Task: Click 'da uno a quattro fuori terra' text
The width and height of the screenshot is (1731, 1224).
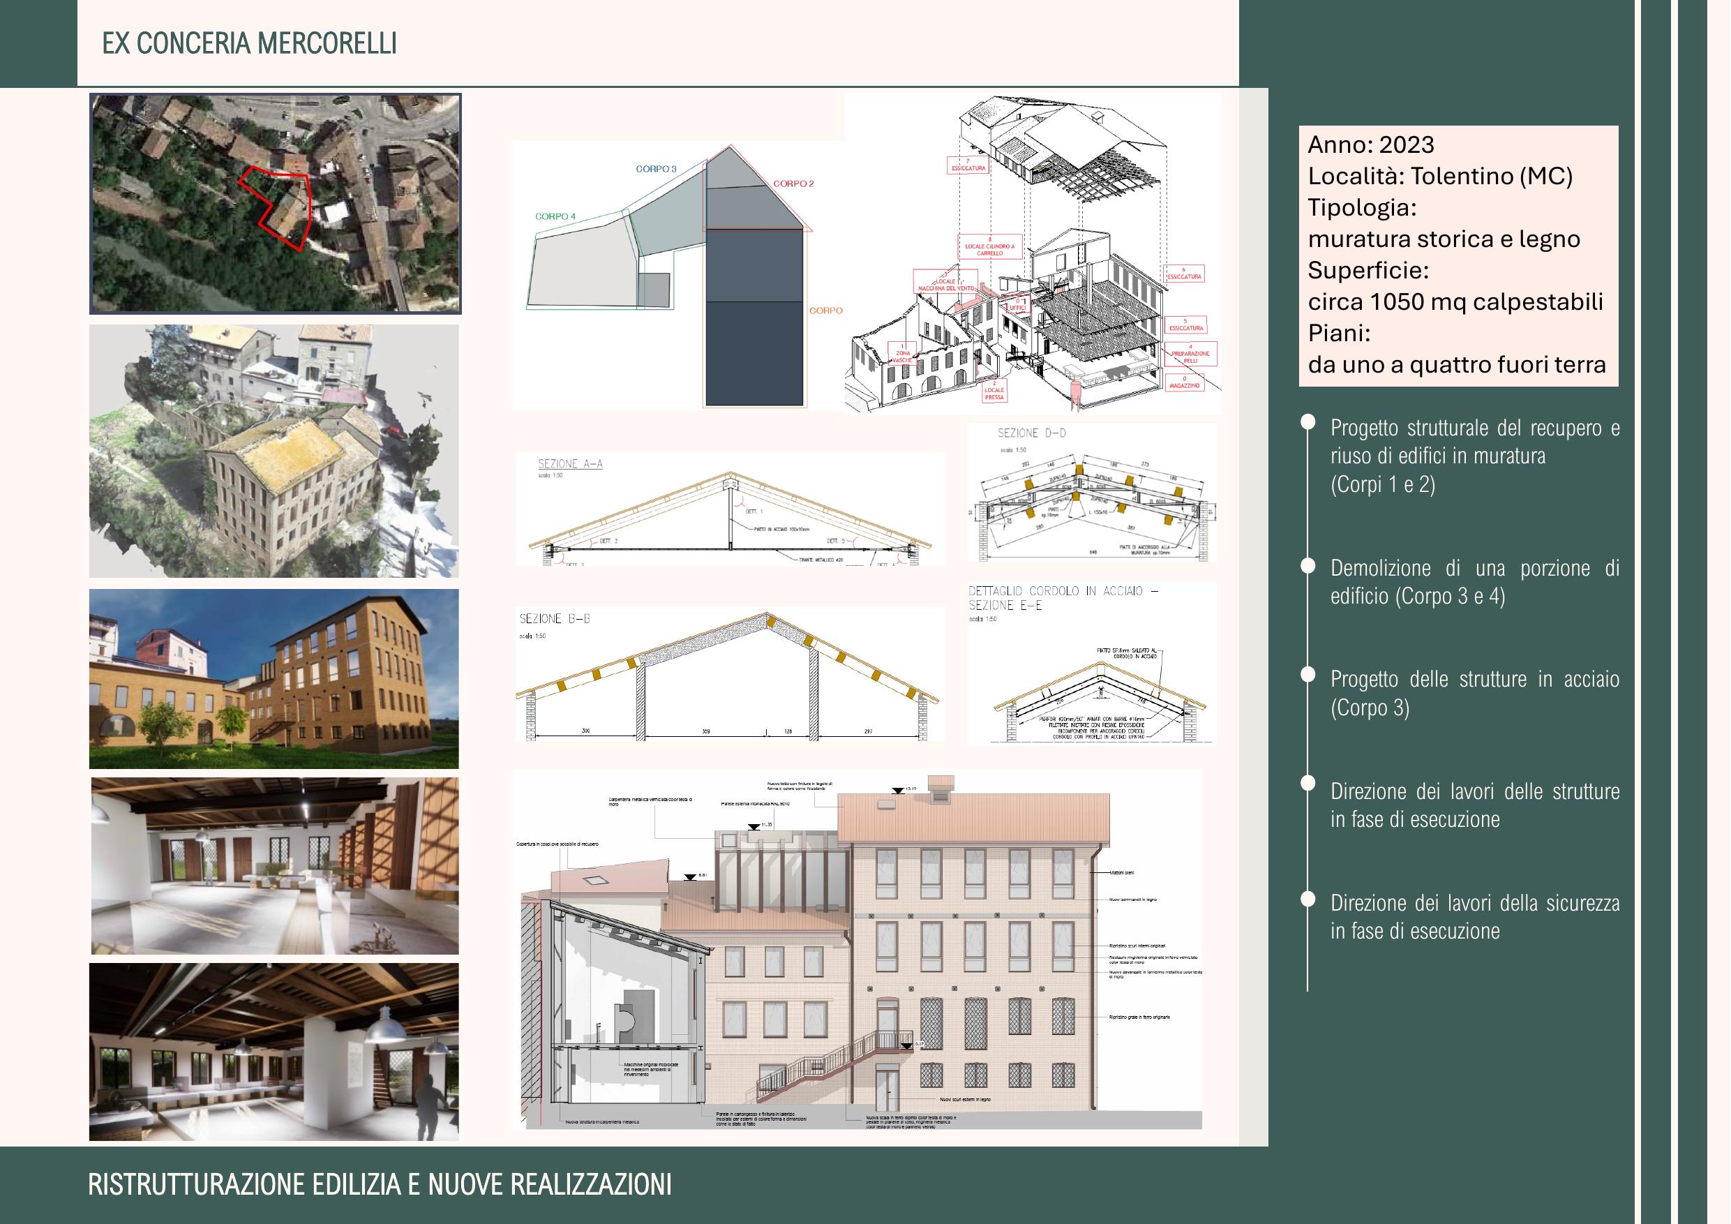Action: click(1457, 365)
